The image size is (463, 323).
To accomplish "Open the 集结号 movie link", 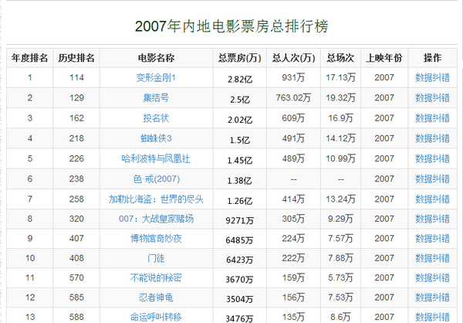I will pos(156,98).
